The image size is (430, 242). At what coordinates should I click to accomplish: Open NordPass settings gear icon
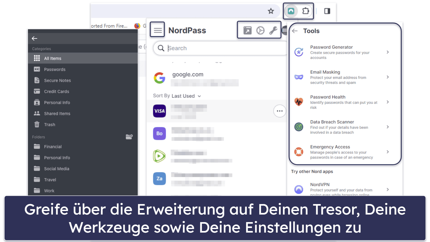click(260, 30)
